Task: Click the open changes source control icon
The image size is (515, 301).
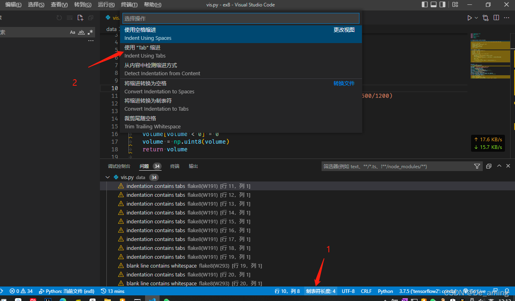Action: tap(486, 18)
